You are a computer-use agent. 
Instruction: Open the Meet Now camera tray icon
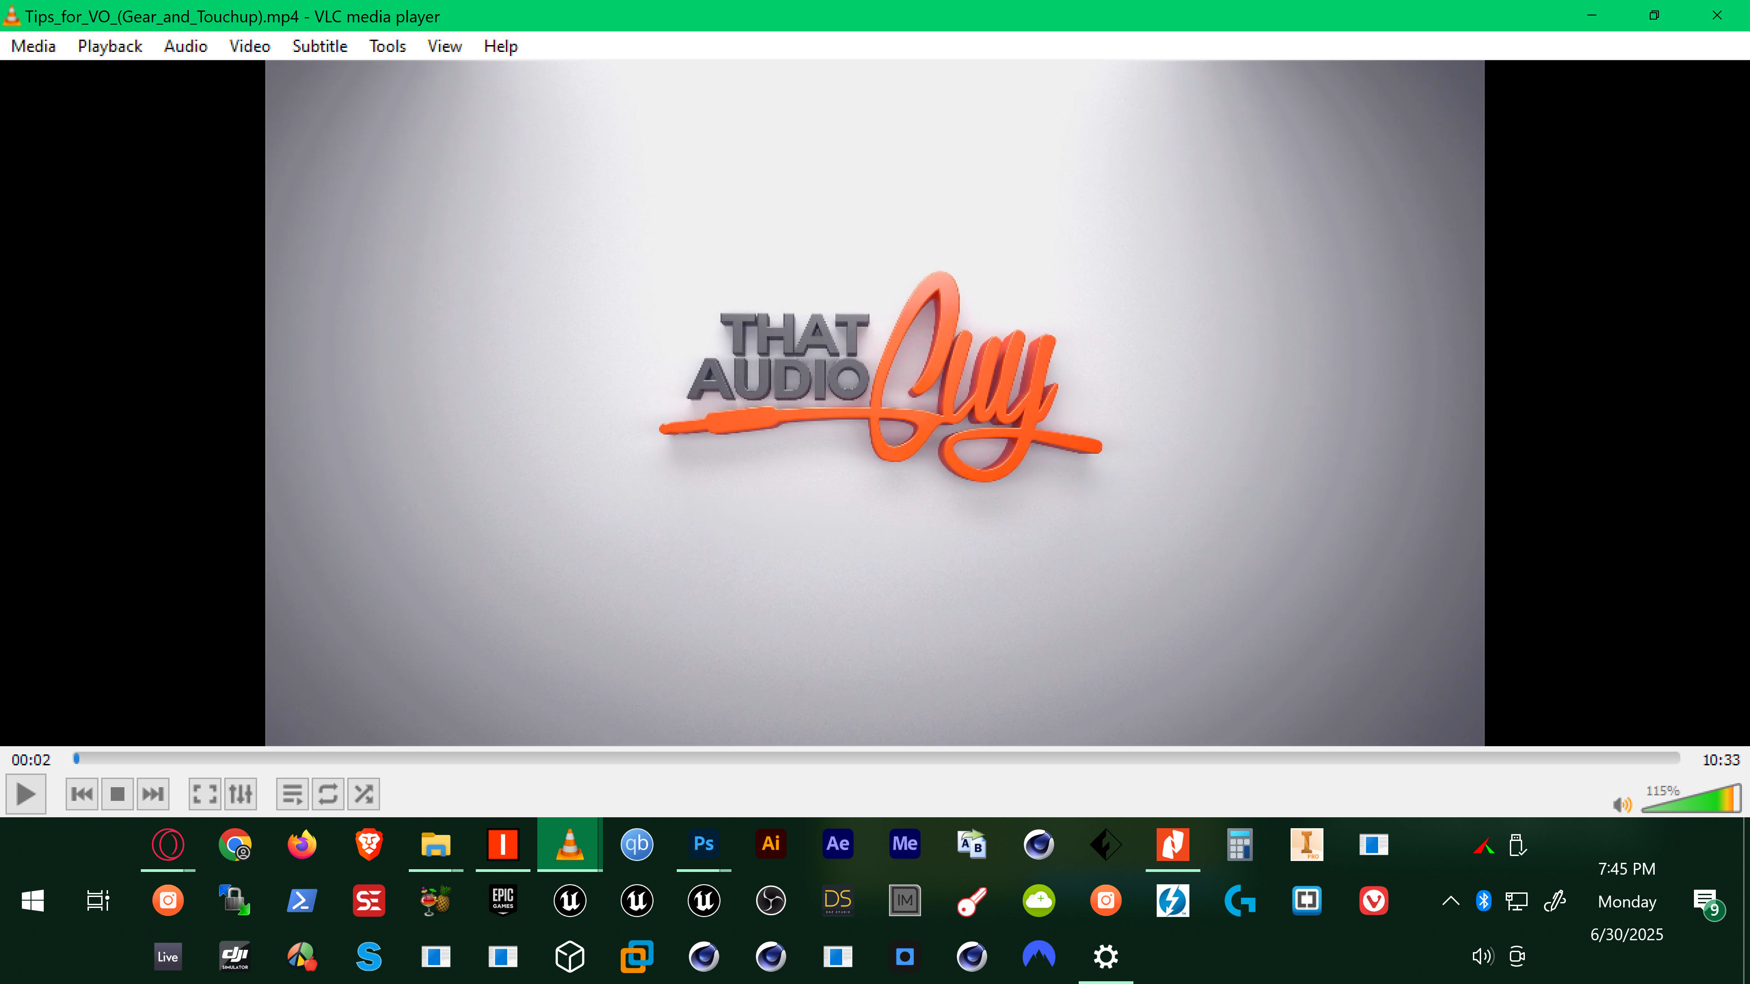point(1517,957)
